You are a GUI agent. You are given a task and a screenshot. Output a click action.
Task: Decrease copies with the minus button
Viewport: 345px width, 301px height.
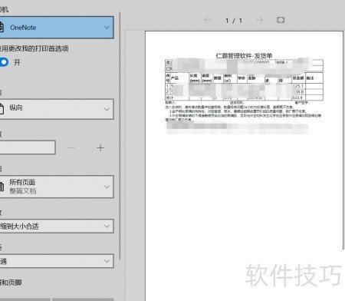coord(71,147)
